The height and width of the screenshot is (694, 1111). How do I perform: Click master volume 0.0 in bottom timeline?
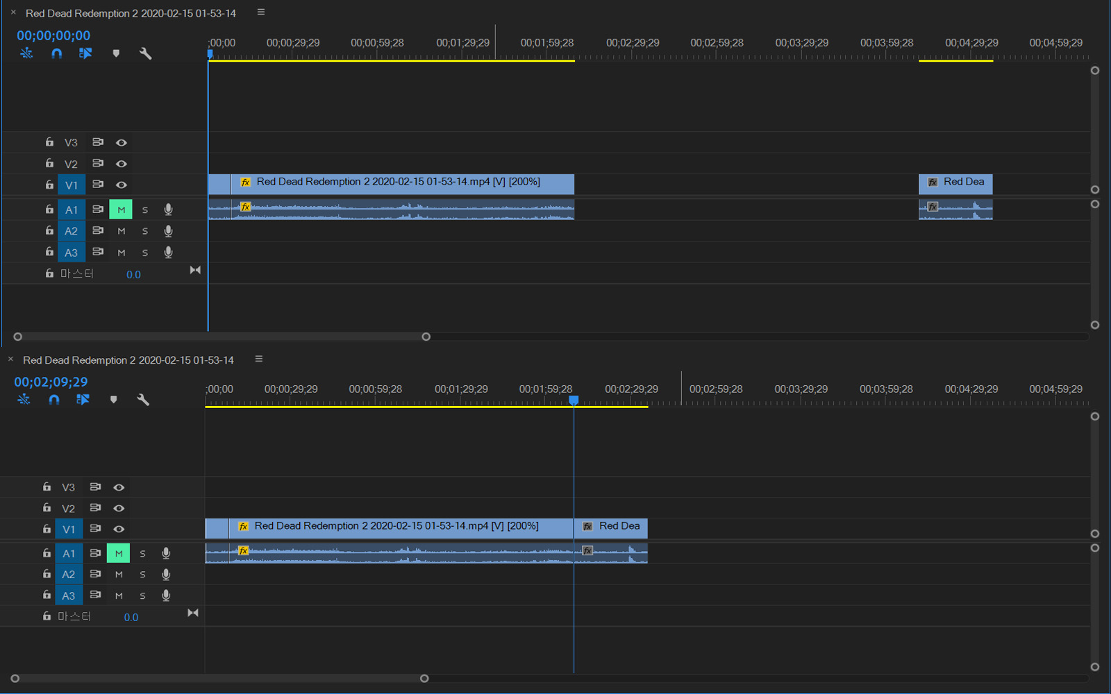tap(131, 618)
